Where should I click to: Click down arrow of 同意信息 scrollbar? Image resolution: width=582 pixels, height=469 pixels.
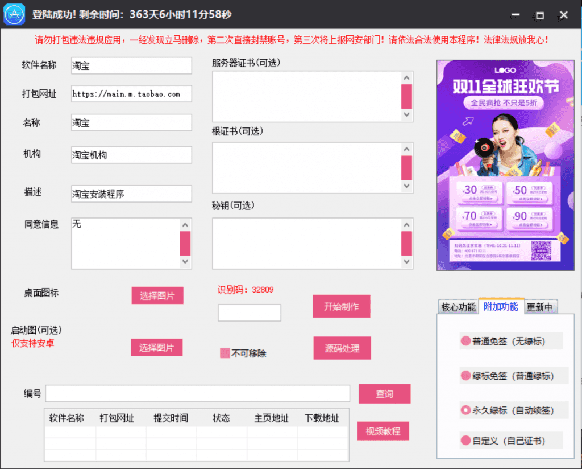pos(185,262)
